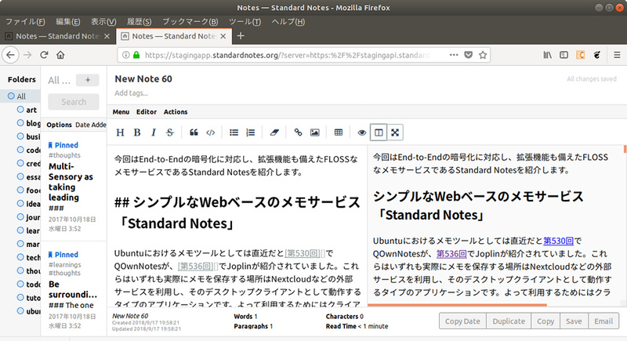The height and width of the screenshot is (341, 627).
Task: Bookmark this page with star icon
Action: pos(483,55)
